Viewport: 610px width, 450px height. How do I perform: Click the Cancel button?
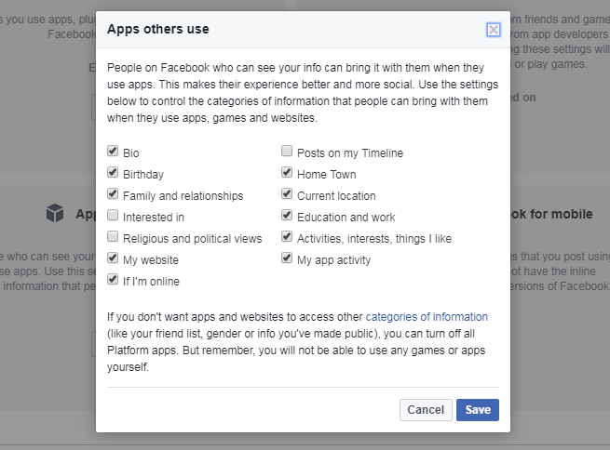[426, 410]
